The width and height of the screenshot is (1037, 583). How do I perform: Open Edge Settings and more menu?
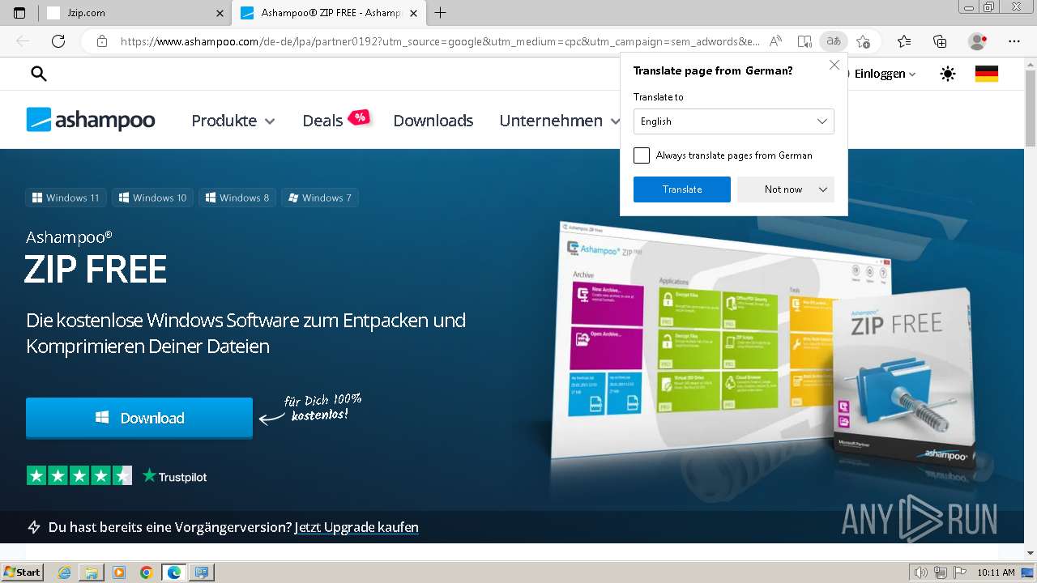1014,41
